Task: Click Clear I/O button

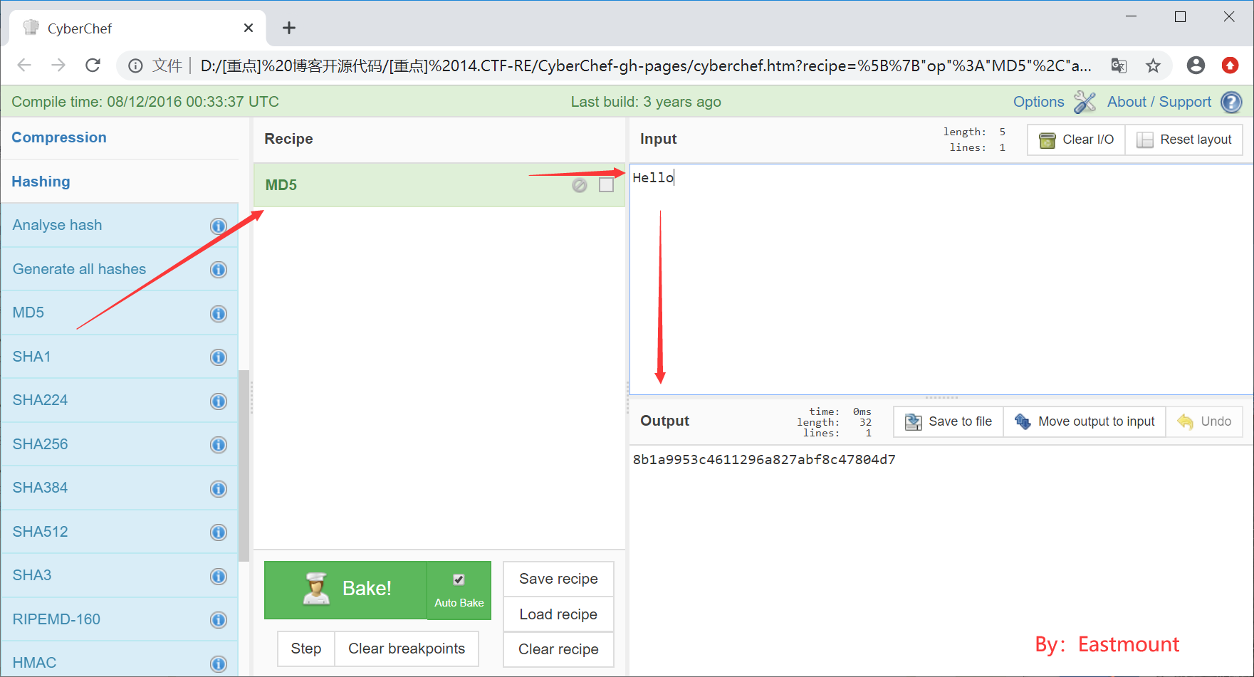Action: (x=1076, y=140)
